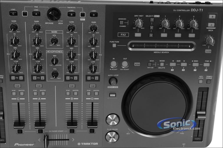Toggle the ADVANCED/CHAINED effects button
The height and width of the screenshot is (148, 223).
tap(121, 23)
